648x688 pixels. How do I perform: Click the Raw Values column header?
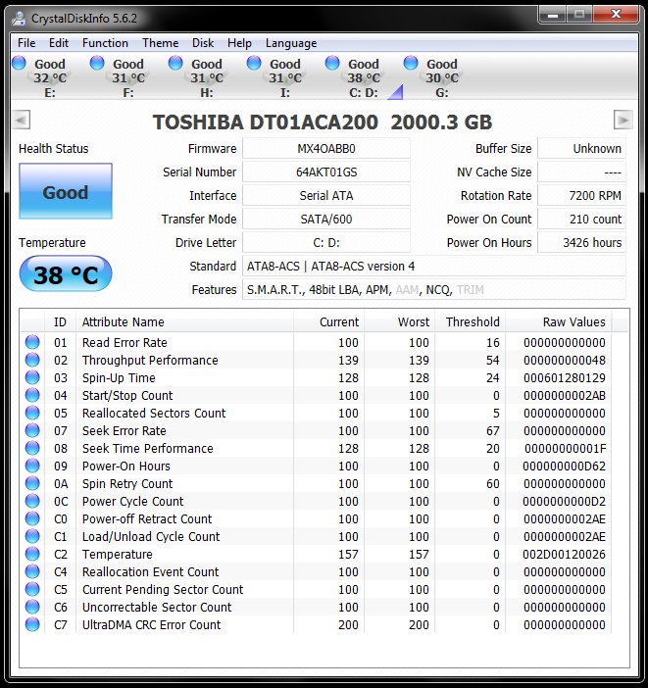(574, 322)
